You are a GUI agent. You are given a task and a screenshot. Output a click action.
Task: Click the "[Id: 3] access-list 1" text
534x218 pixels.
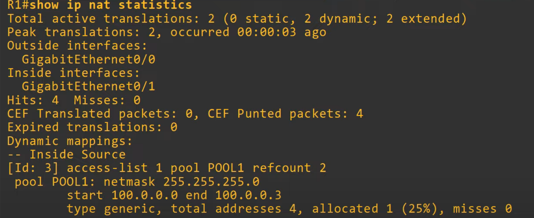point(85,168)
